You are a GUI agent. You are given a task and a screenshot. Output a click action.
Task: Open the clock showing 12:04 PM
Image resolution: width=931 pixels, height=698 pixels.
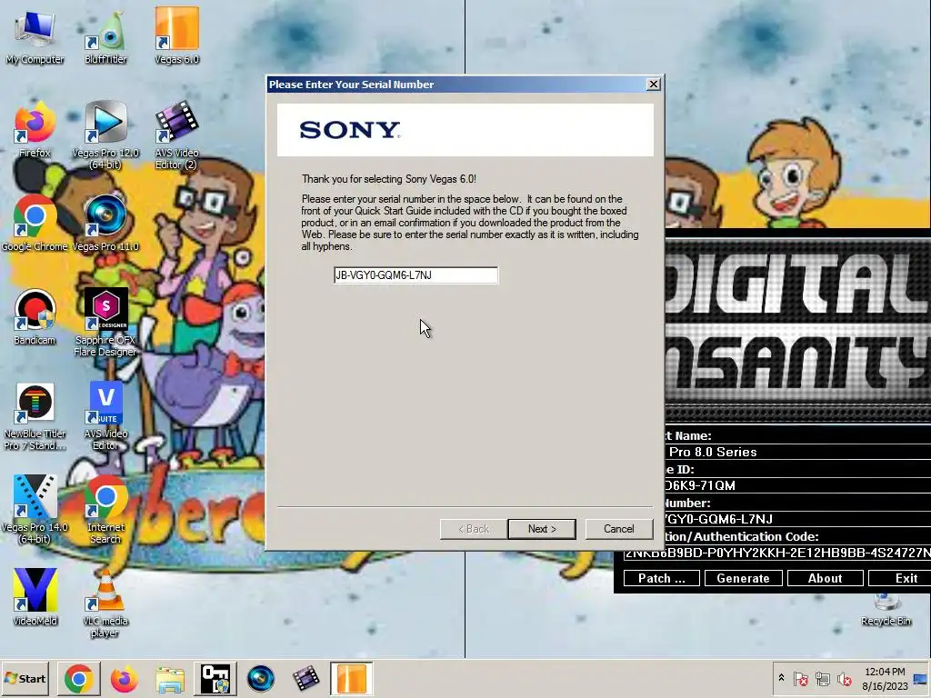tap(885, 678)
